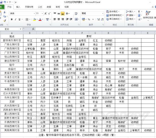
Task: Save the workbook from quick access toolbar
Action: (x=1, y=2)
